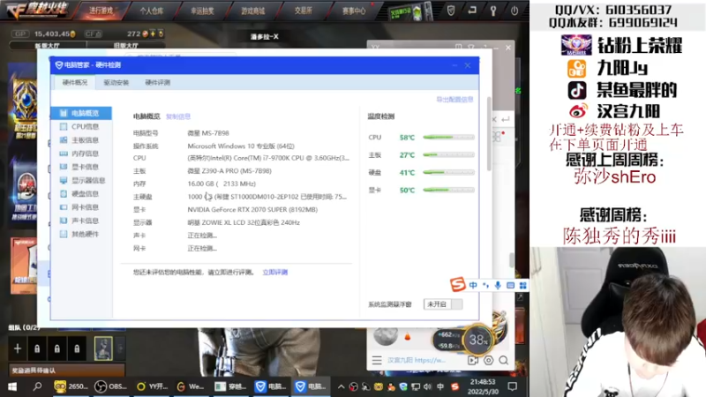Image resolution: width=706 pixels, height=397 pixels.
Task: Click 38% accelerator ball widget
Action: 477,340
